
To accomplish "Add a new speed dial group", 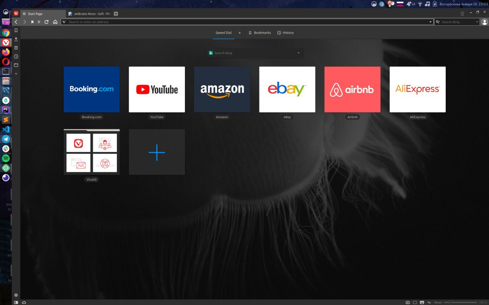I will pos(240,33).
